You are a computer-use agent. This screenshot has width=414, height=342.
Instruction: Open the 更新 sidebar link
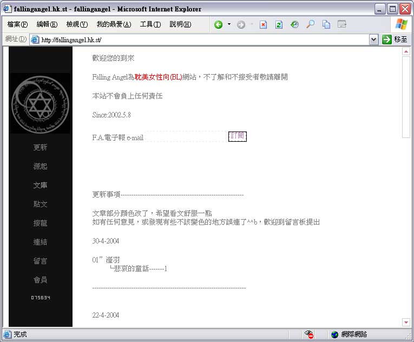(x=40, y=147)
